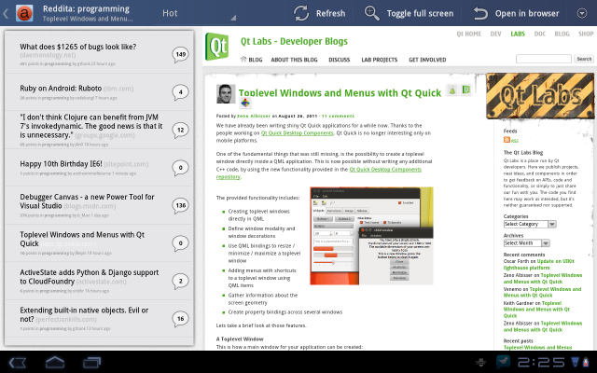Toggle full screen view
This screenshot has height=373, width=597.
[x=409, y=13]
